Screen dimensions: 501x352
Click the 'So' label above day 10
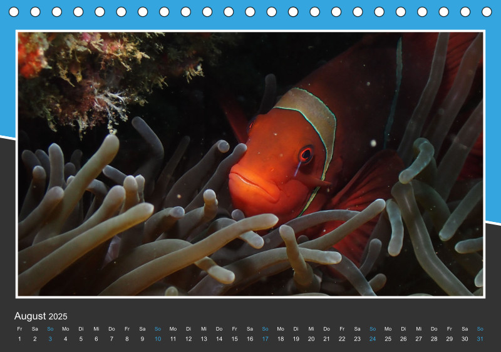[158, 329]
